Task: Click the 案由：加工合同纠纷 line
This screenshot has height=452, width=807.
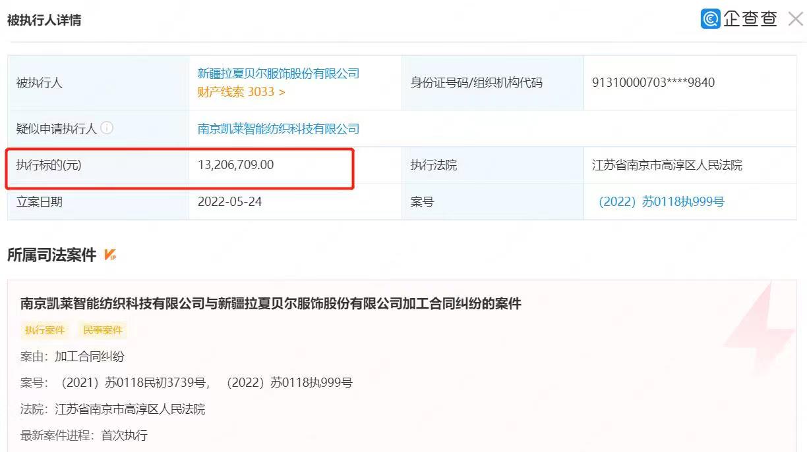Action: pyautogui.click(x=73, y=357)
